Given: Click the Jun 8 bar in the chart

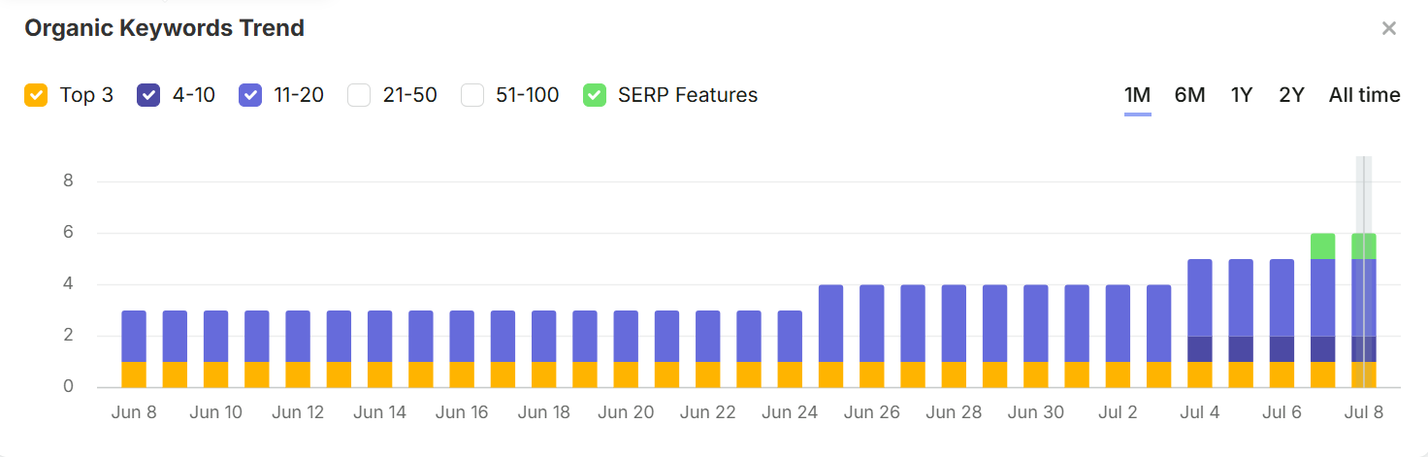Looking at the screenshot, I should click(134, 349).
